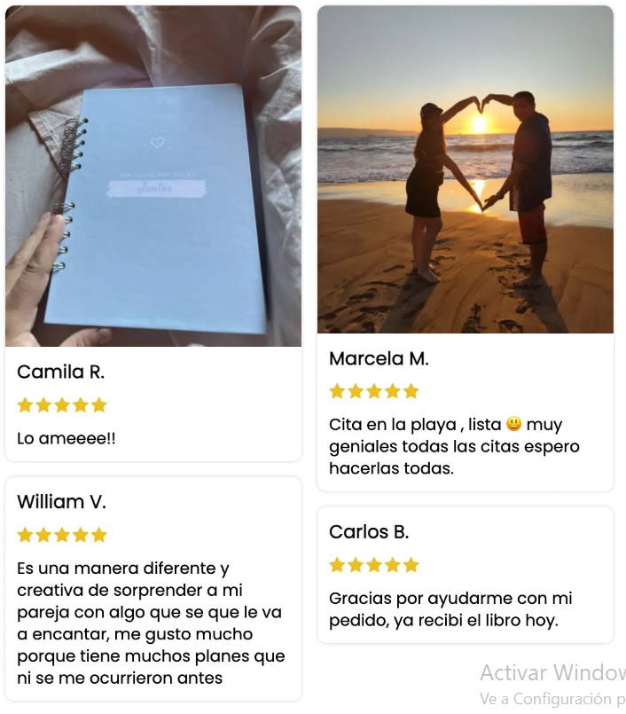Click Marcela's 'Cita en la playa' review text
Viewport: 626px width, 714px height.
454,446
